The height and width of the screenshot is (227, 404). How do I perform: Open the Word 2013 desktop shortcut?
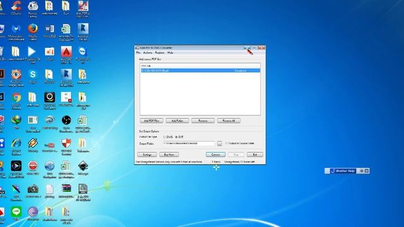[x=49, y=28]
